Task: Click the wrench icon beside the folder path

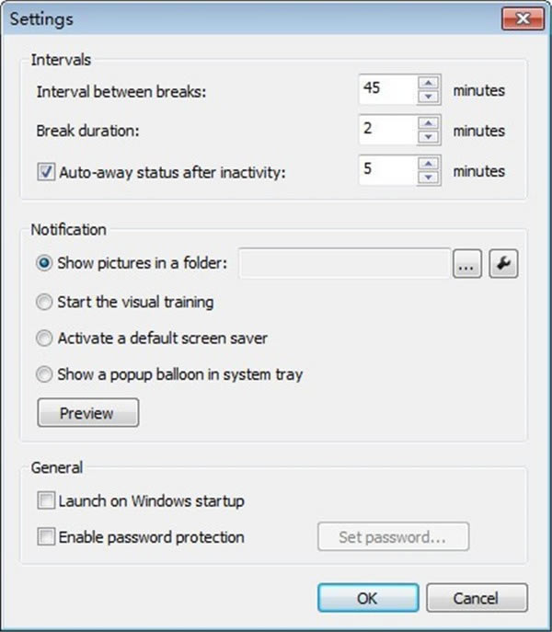Action: point(503,264)
